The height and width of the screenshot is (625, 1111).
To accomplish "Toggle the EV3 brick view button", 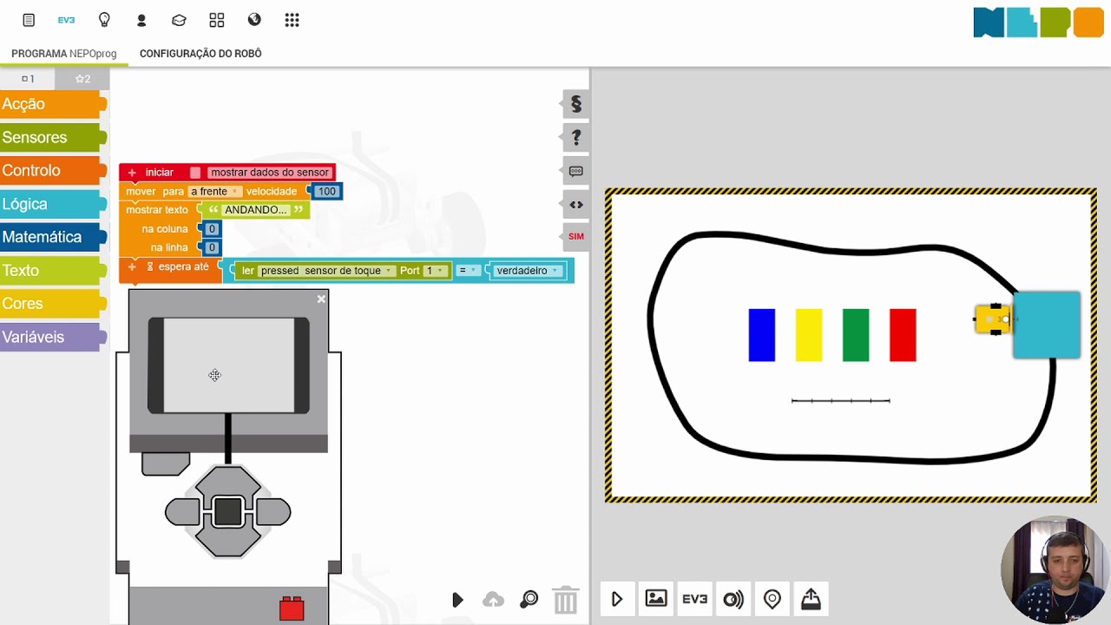I will [694, 599].
